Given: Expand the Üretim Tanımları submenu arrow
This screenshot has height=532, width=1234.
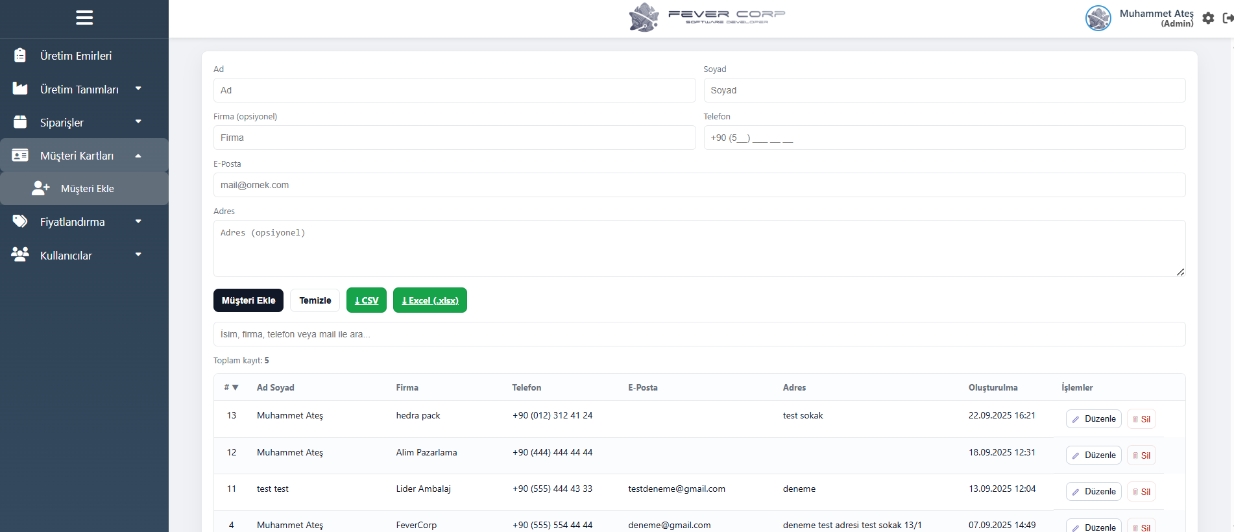Looking at the screenshot, I should point(138,89).
